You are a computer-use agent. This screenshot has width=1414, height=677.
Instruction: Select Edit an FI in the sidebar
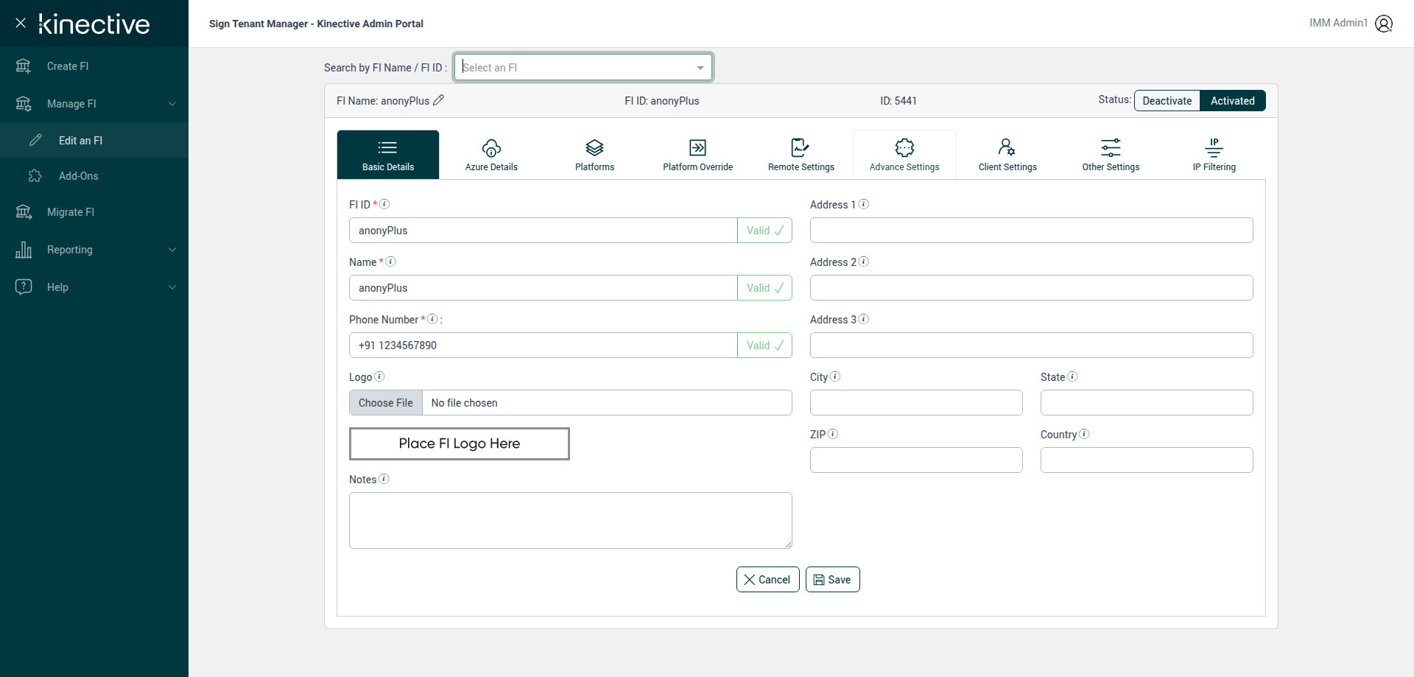point(94,140)
